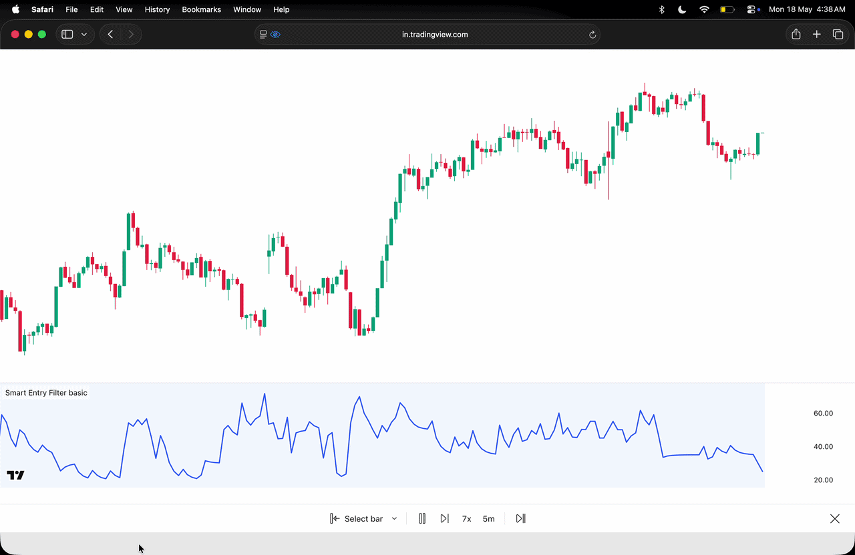This screenshot has width=855, height=555.
Task: Open the Window menu
Action: [247, 9]
